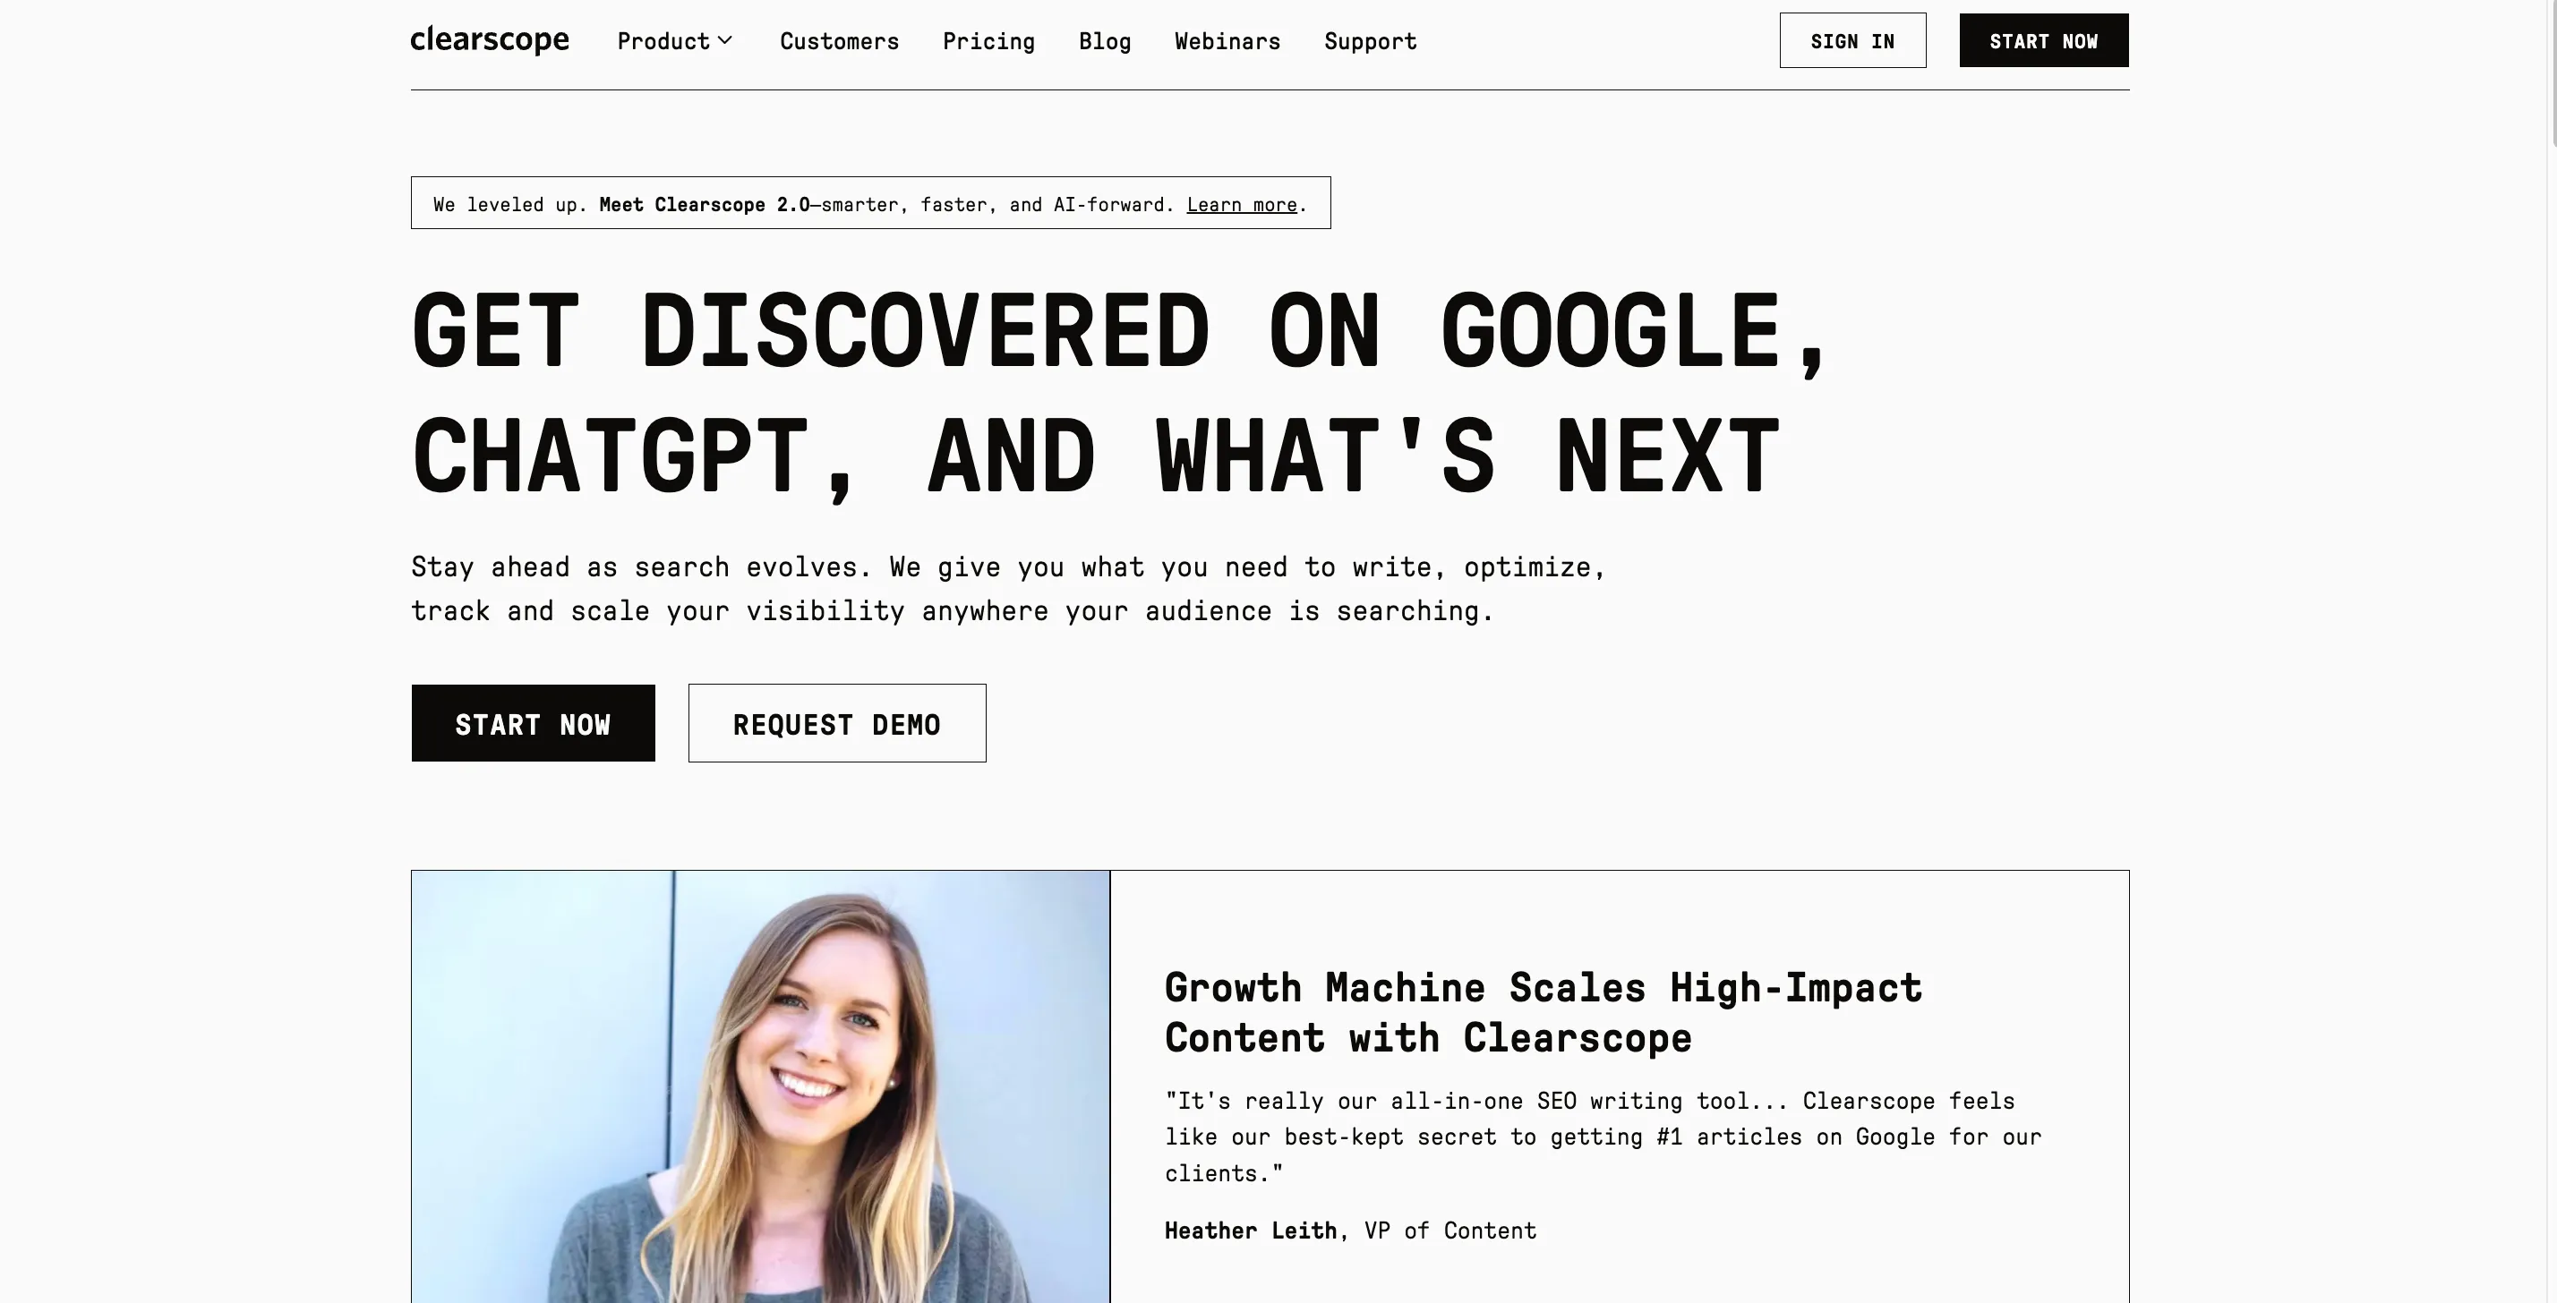Expand the Product dropdown chevron
This screenshot has height=1303, width=2557.
(725, 40)
